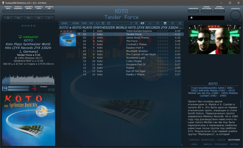
Task: Switch to the Плейлист tab
Action: [x=194, y=140]
